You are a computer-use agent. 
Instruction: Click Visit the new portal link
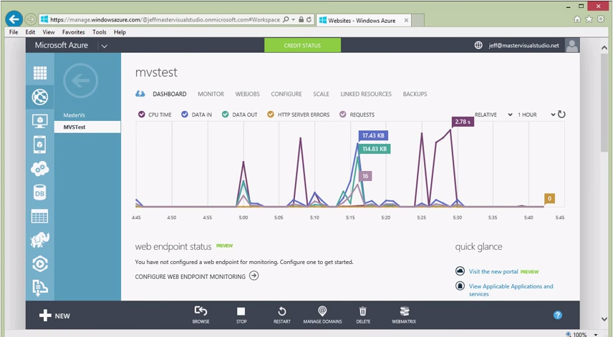point(493,271)
